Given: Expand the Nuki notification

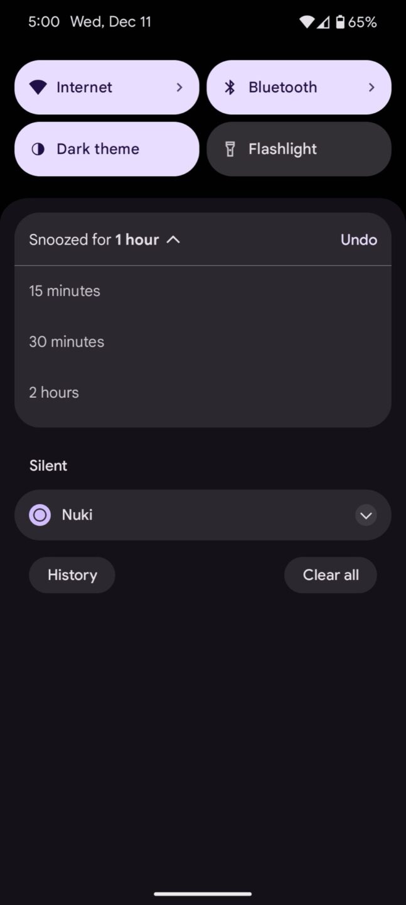Looking at the screenshot, I should [x=366, y=515].
